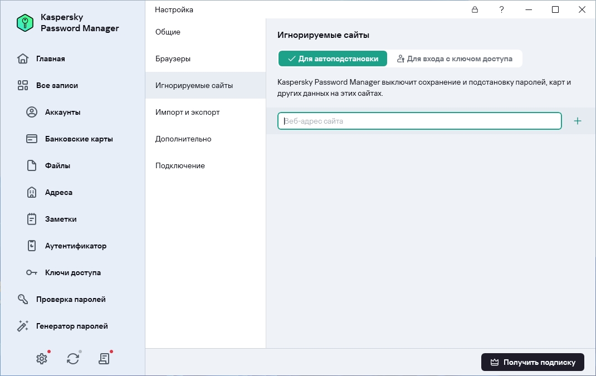
Task: Click the Банковские карты card icon
Action: (x=32, y=139)
